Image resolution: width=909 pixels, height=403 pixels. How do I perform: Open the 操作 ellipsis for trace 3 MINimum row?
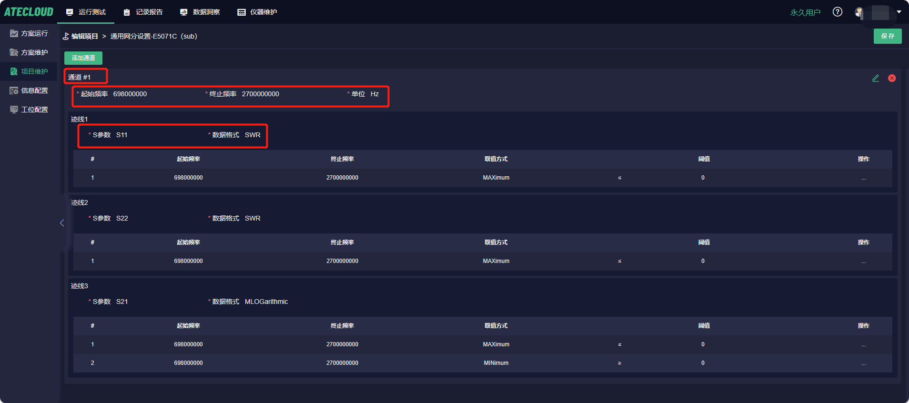click(x=863, y=363)
